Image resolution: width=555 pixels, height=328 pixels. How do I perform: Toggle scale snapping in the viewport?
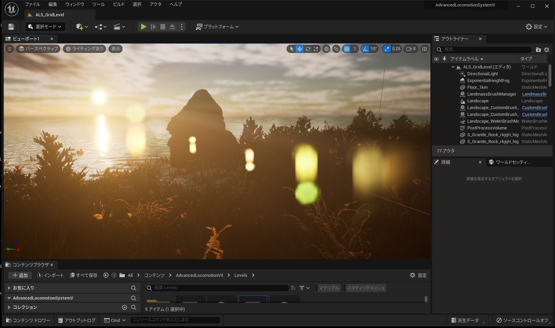tap(387, 49)
